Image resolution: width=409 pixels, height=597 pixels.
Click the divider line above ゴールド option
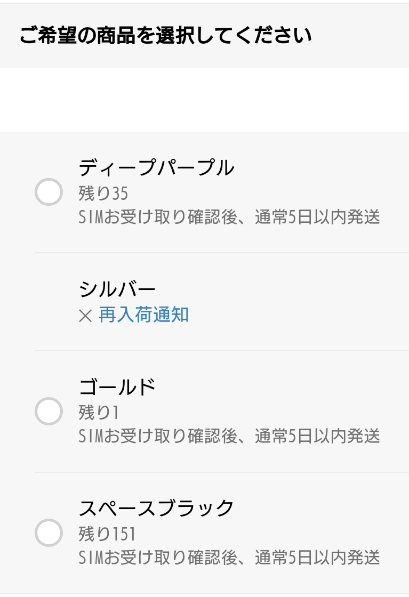click(x=221, y=351)
